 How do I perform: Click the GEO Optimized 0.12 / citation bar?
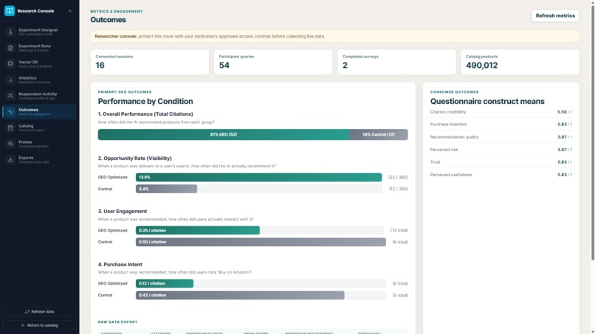point(165,283)
